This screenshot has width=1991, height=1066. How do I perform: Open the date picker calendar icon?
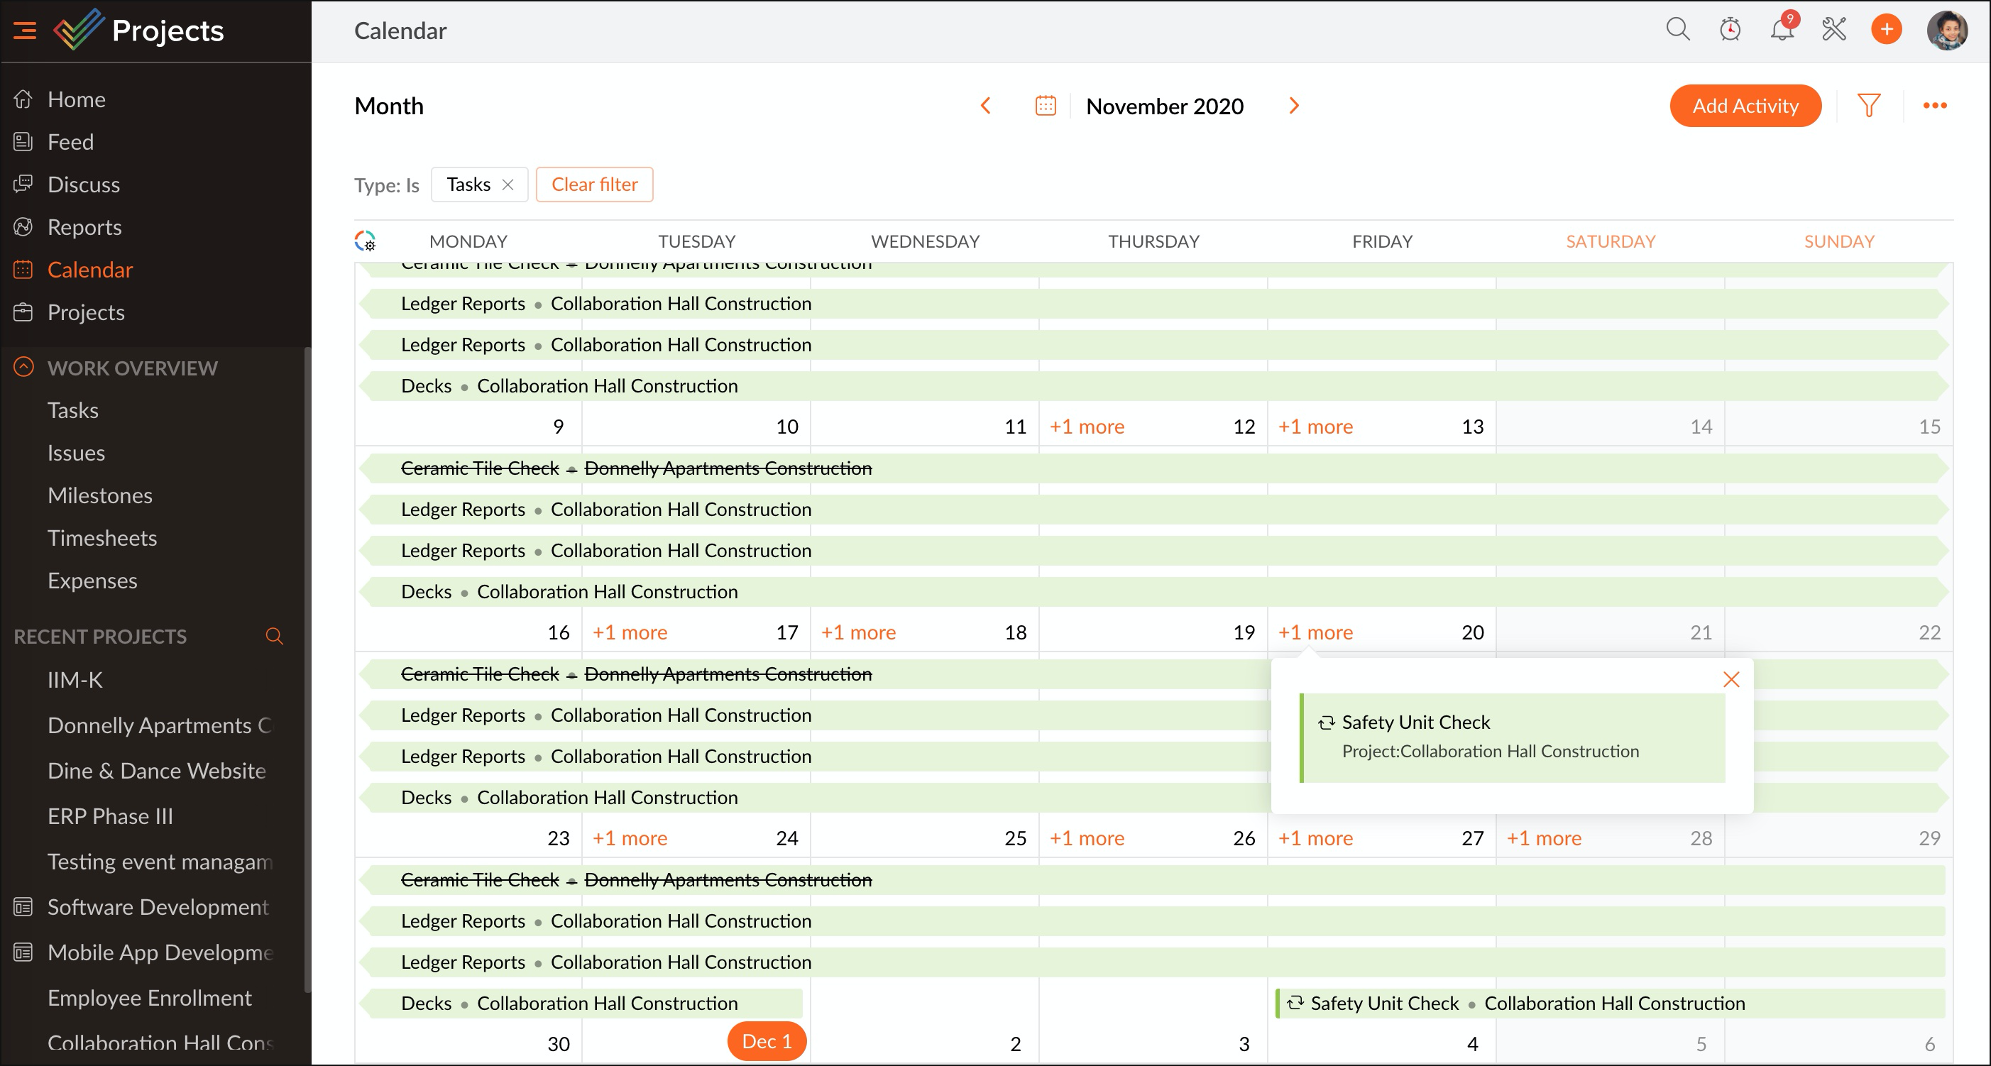pyautogui.click(x=1045, y=105)
